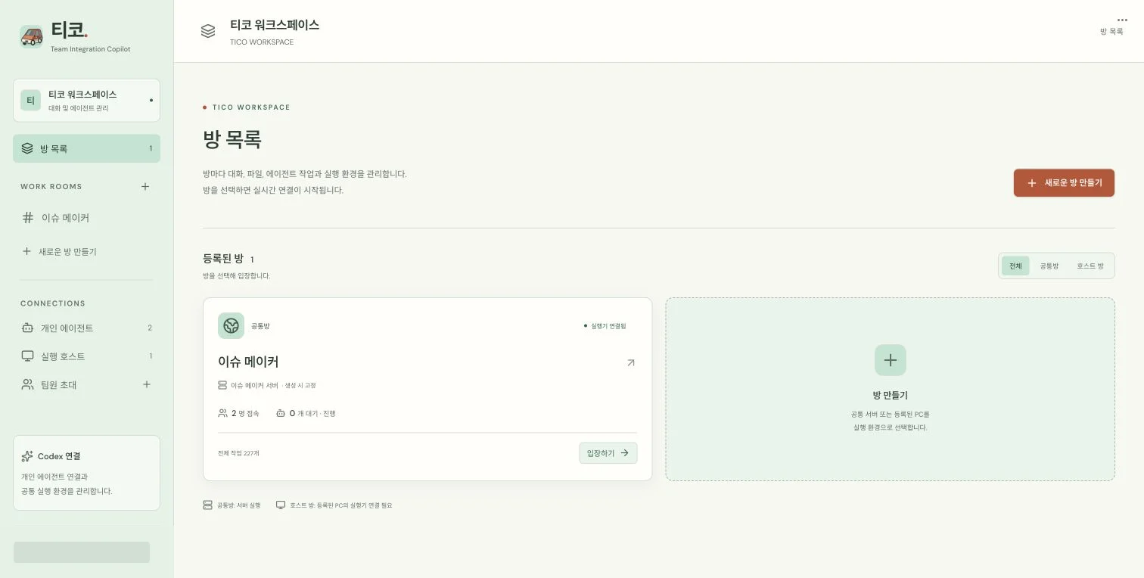Click the 실행기 연결됨 status label
1144x578 pixels.
click(605, 326)
